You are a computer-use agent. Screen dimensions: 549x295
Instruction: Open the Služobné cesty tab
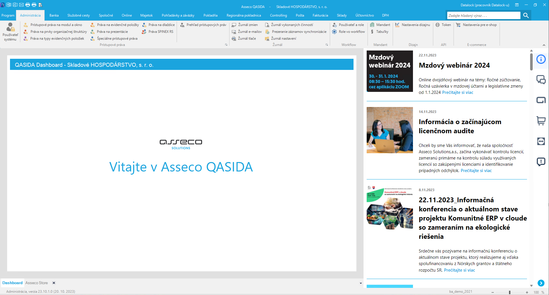coord(79,15)
